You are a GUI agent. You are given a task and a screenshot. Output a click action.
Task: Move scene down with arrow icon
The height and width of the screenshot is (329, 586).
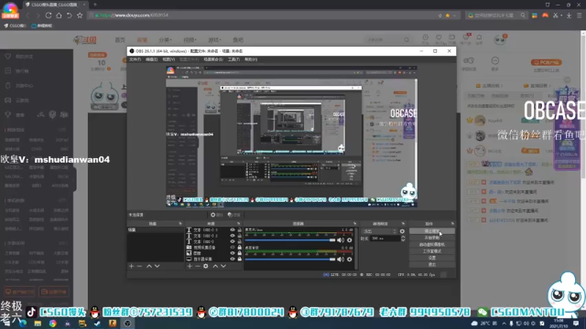click(157, 266)
